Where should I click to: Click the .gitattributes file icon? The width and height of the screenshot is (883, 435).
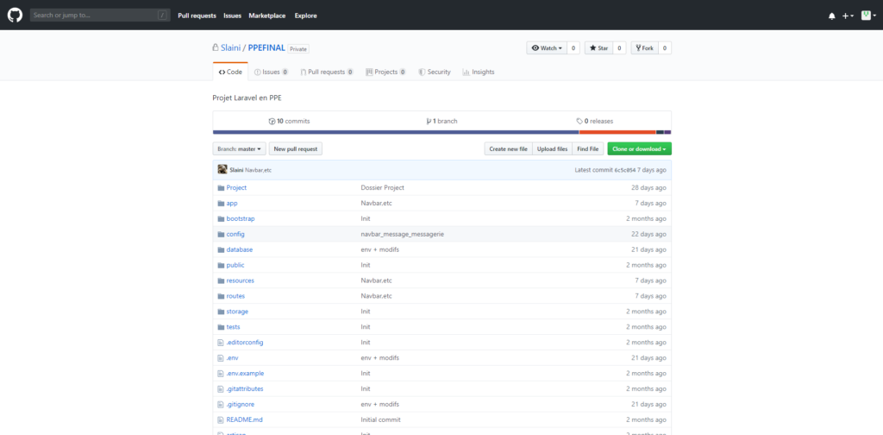tap(221, 388)
